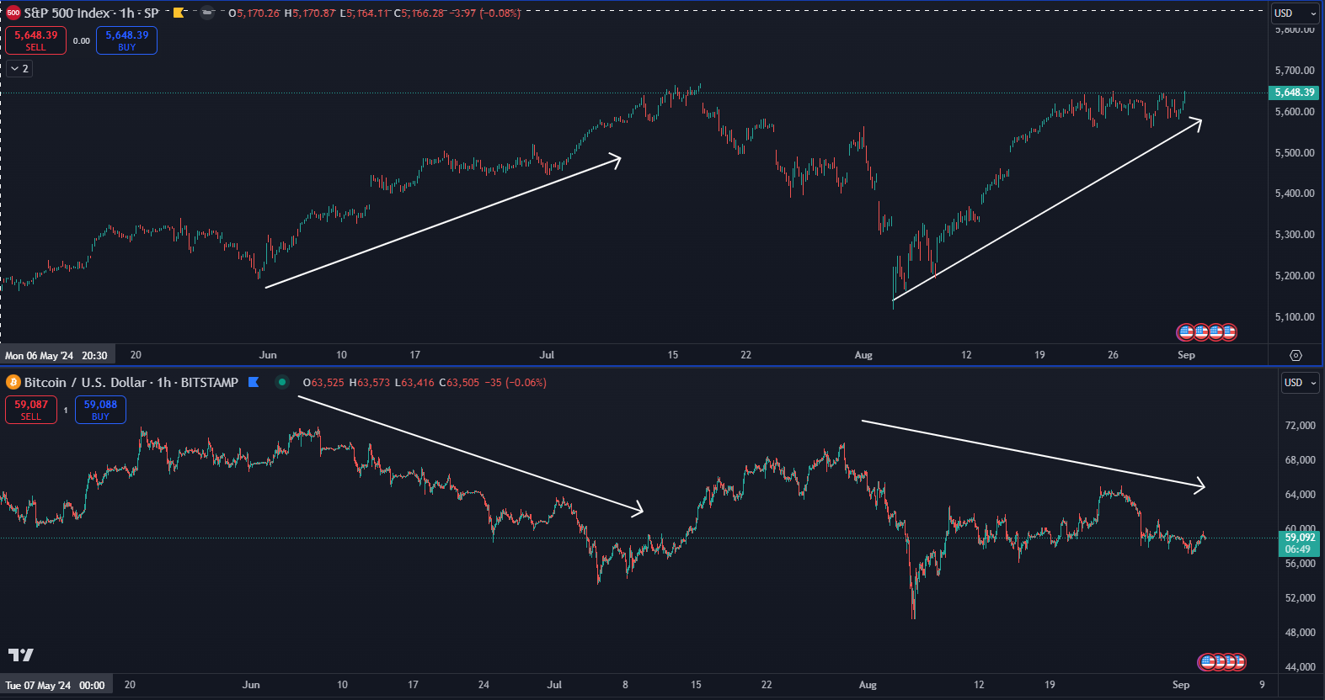Open economic event flags on S&P 500 chart
This screenshot has height=700, width=1325.
[1207, 332]
